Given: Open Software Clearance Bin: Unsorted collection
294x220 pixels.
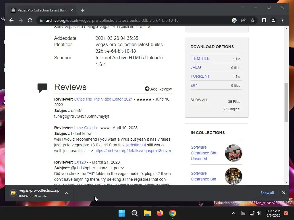Looking at the screenshot, I should [x=204, y=153].
